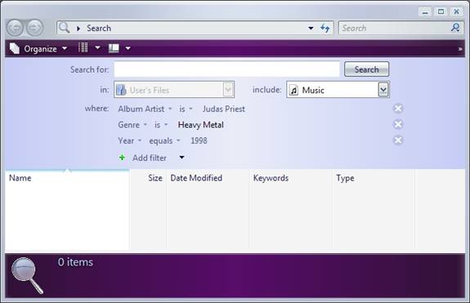The image size is (470, 303).
Task: Click the music note icon
Action: coord(294,90)
